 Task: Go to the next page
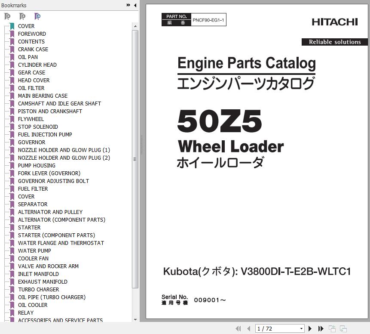(310, 328)
